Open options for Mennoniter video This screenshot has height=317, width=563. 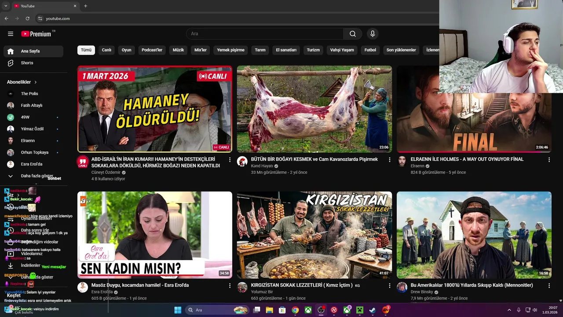[x=549, y=286]
